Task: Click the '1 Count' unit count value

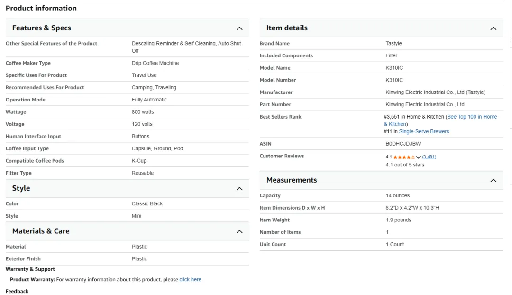Action: [394, 244]
